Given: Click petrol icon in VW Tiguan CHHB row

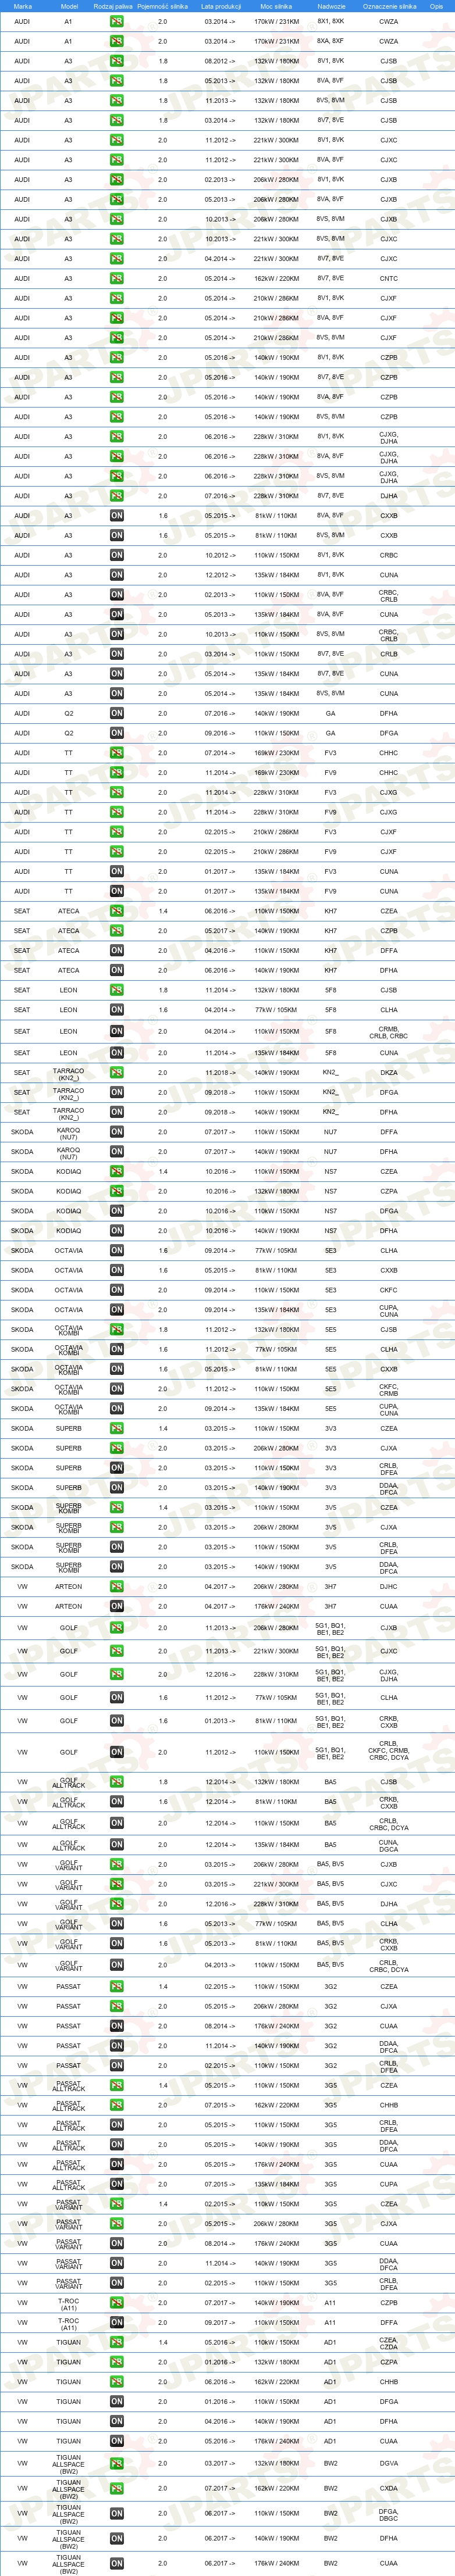Looking at the screenshot, I should (117, 2382).
